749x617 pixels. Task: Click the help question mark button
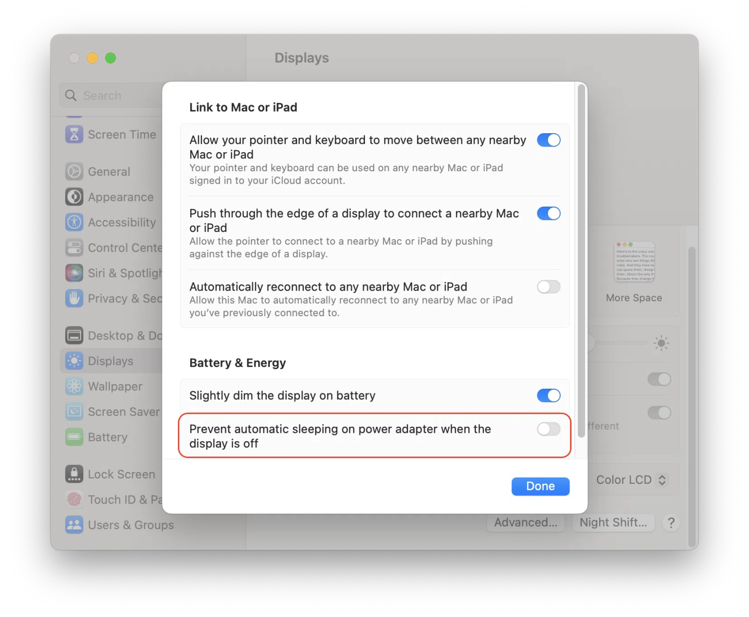tap(671, 523)
